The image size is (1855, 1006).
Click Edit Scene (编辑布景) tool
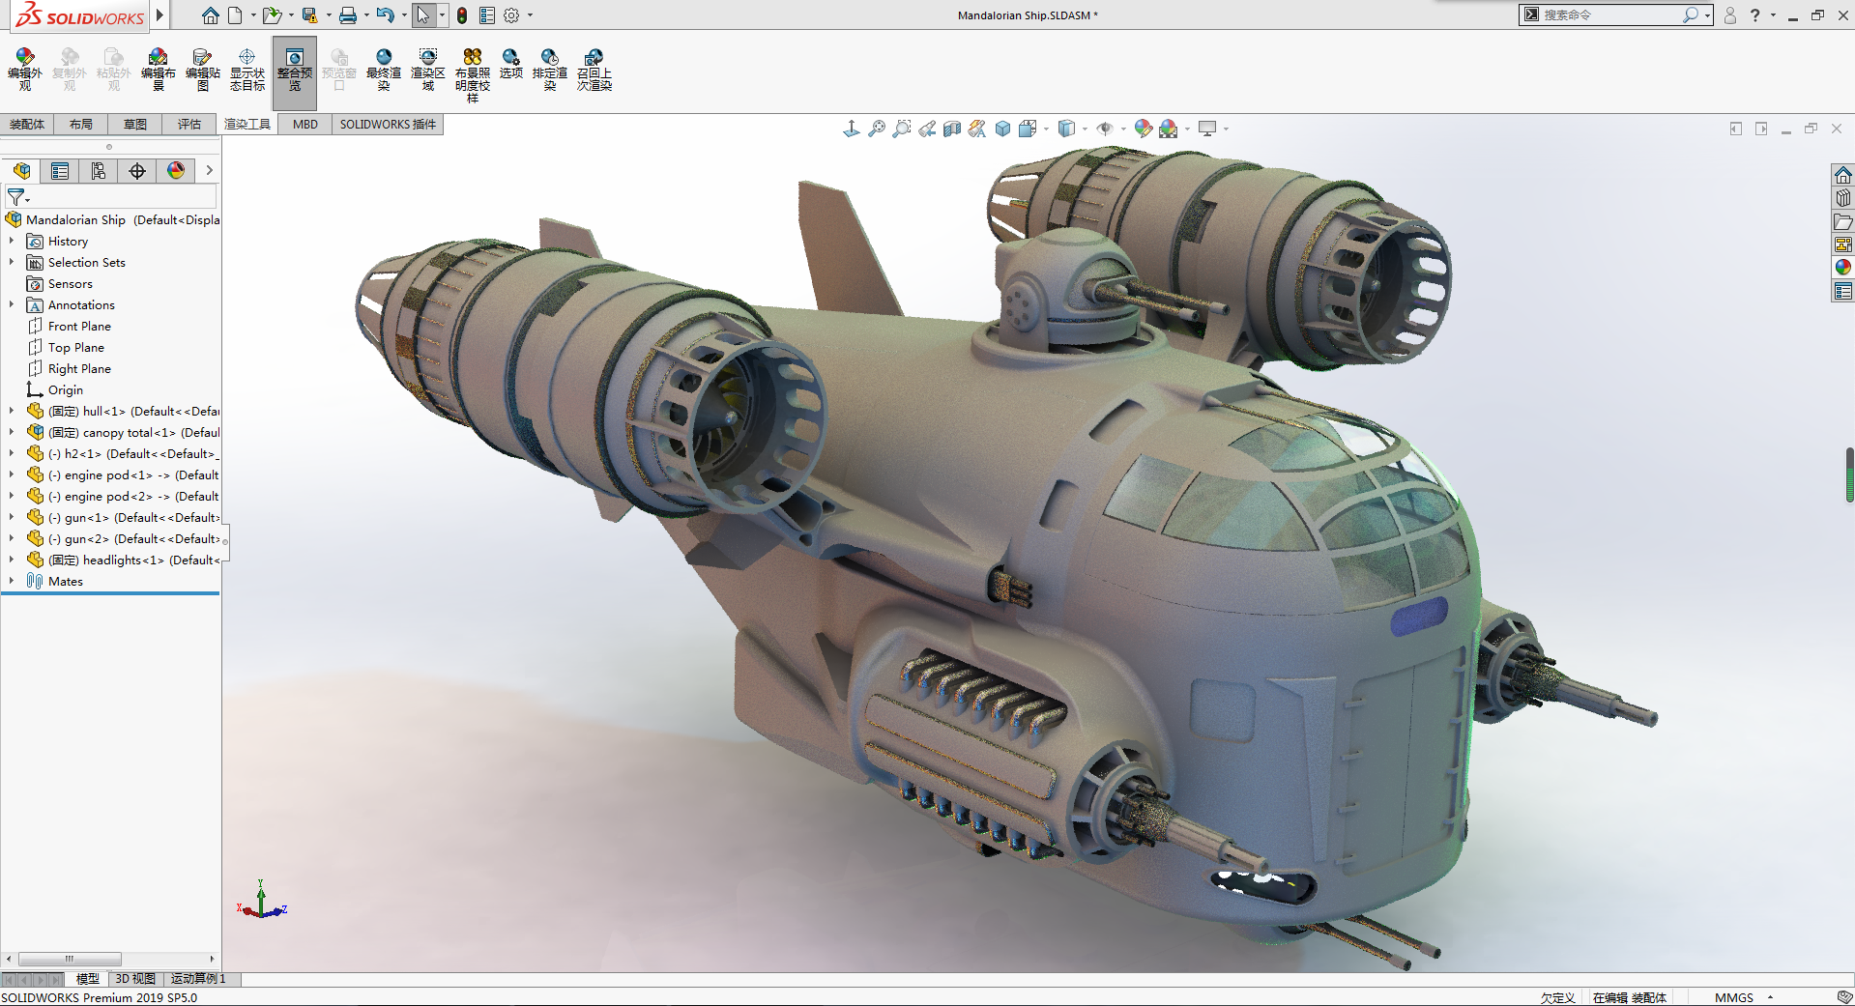159,70
